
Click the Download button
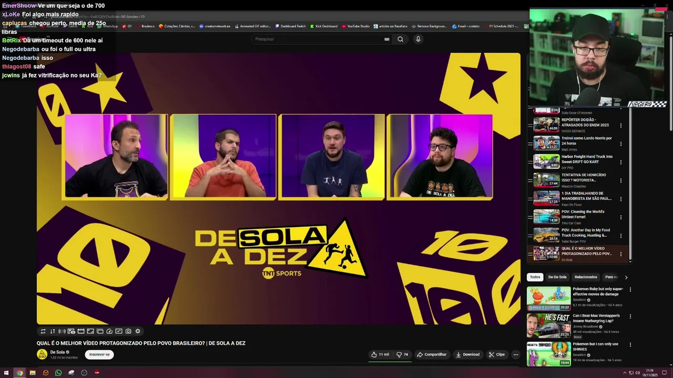pos(468,354)
